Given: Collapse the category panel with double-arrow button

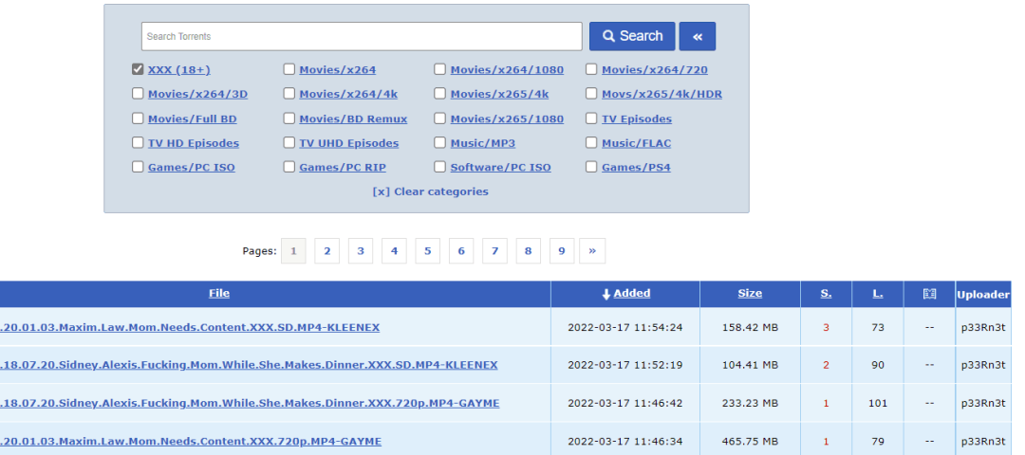Looking at the screenshot, I should [698, 37].
